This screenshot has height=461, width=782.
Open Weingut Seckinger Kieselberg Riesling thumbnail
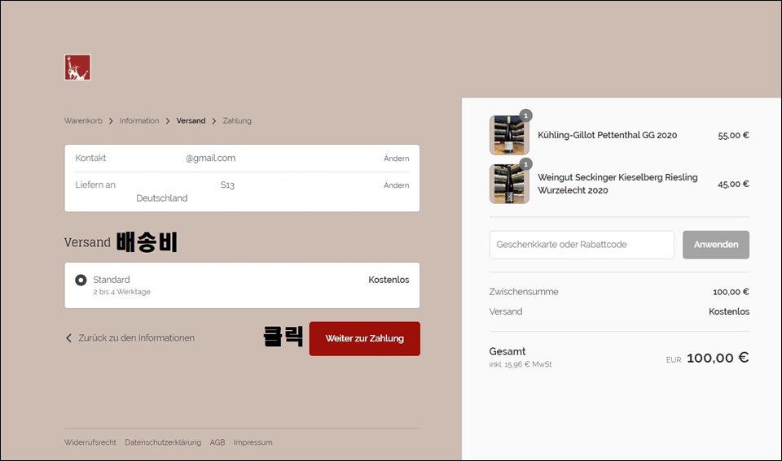(x=508, y=185)
